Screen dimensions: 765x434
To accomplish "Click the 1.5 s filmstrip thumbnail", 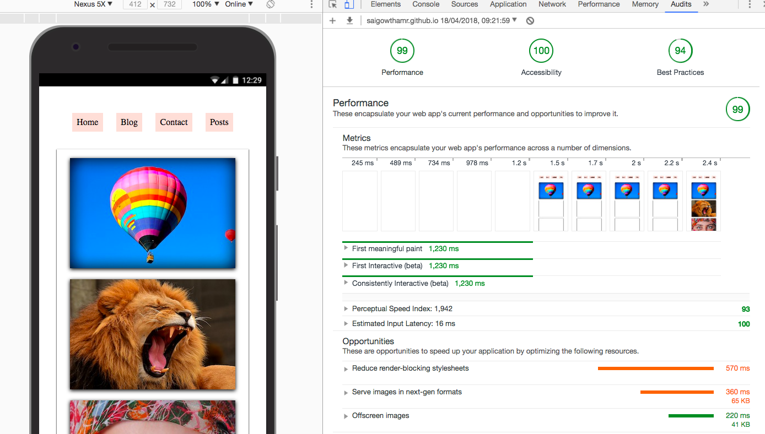I will click(551, 201).
